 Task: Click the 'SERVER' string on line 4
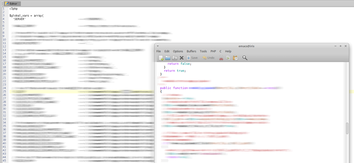pyautogui.click(x=19, y=19)
